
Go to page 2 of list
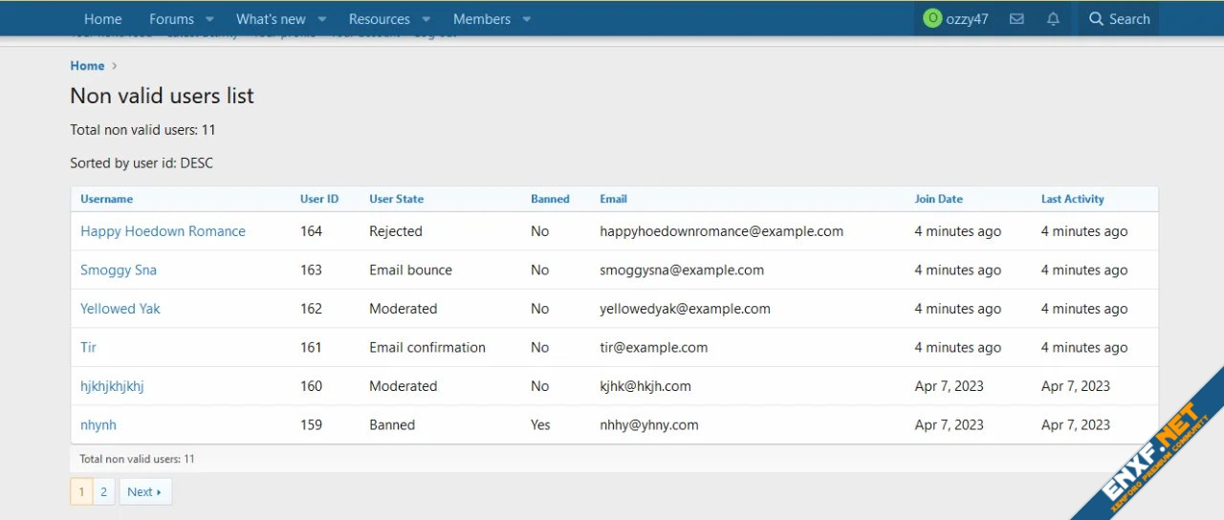pos(103,491)
